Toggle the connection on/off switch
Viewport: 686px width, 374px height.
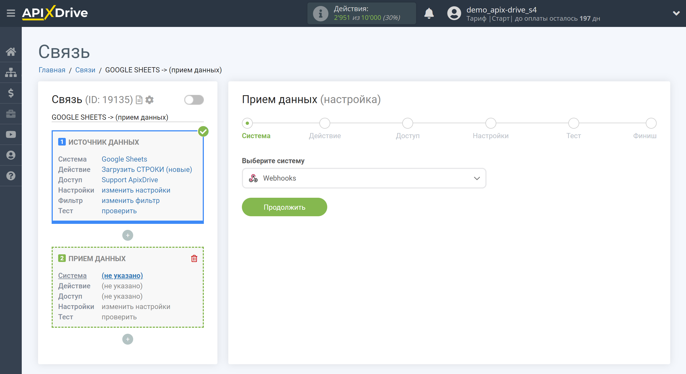pyautogui.click(x=194, y=100)
